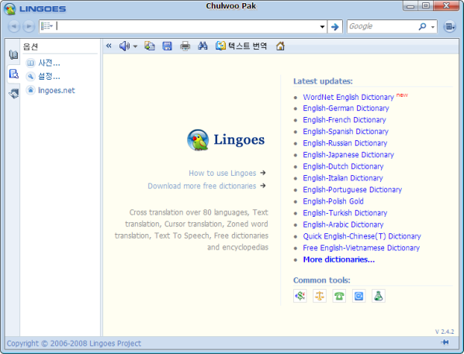Click the home page icon
Screen dimensions: 464x354
coord(280,46)
